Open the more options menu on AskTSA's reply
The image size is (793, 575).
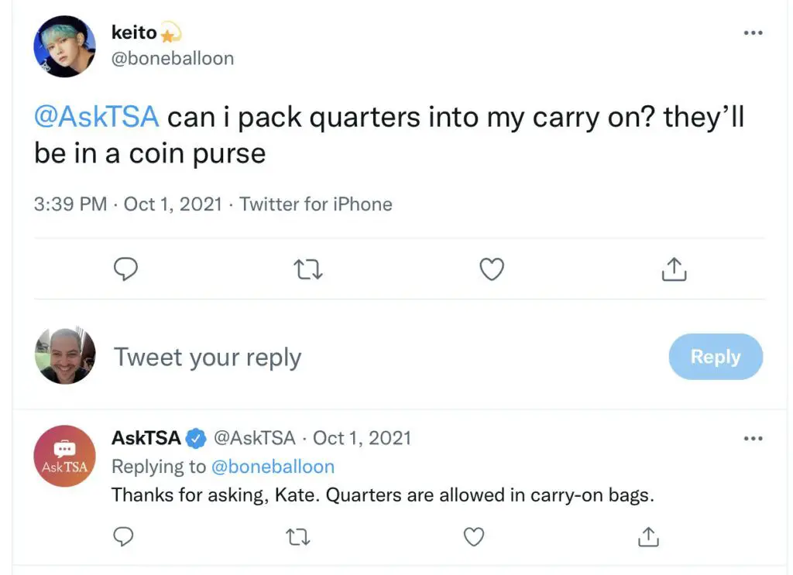pyautogui.click(x=753, y=438)
